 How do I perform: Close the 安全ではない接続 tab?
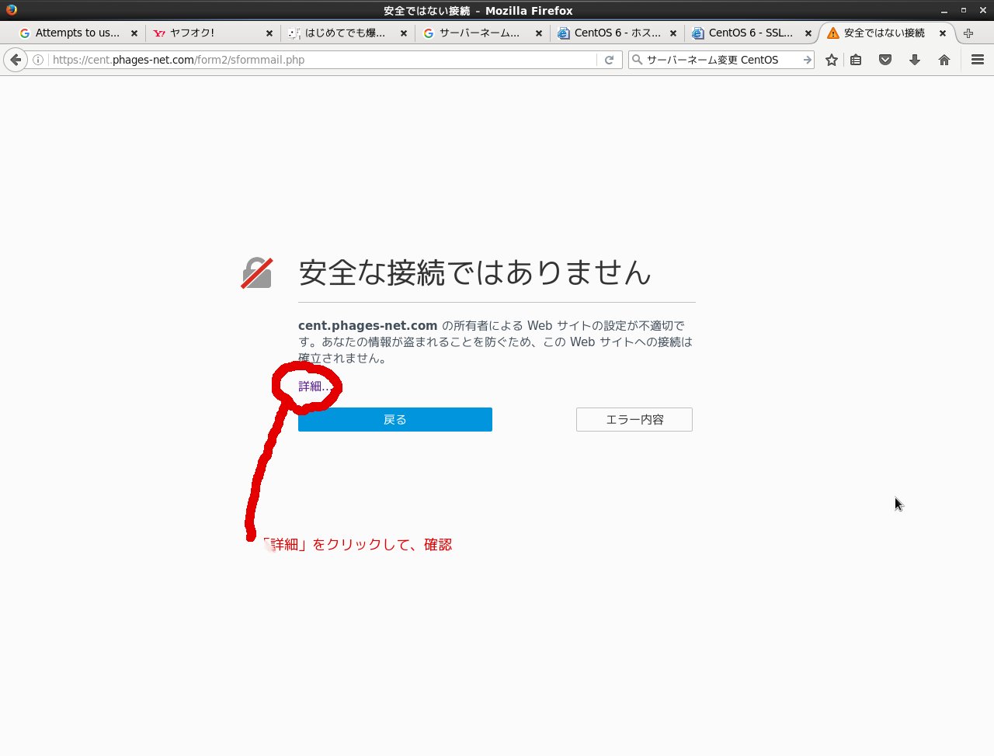click(x=943, y=33)
